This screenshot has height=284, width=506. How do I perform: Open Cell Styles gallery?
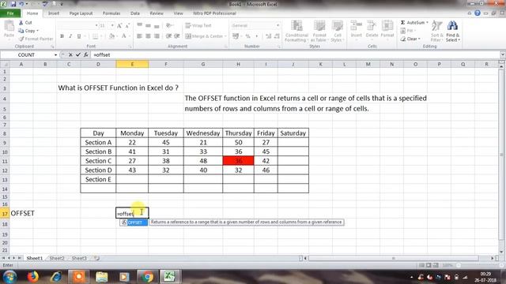[x=338, y=31]
